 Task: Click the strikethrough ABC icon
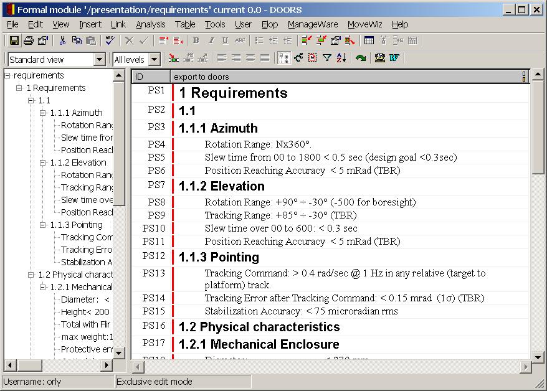click(240, 40)
